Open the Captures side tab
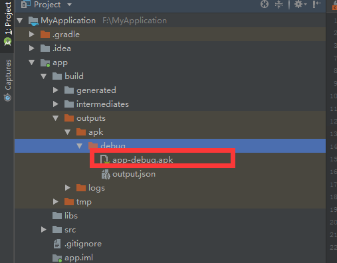This screenshot has width=337, height=263. [8, 80]
